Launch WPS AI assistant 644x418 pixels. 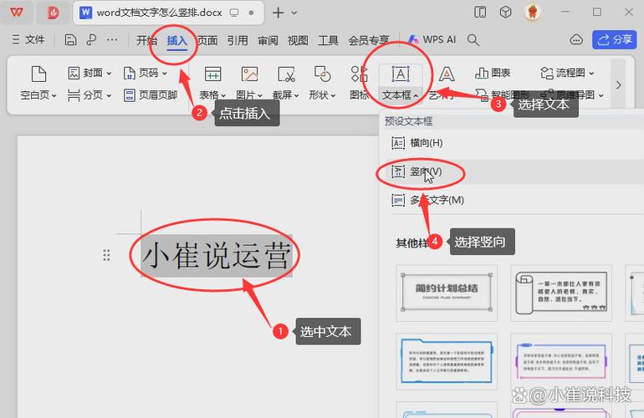pos(432,39)
